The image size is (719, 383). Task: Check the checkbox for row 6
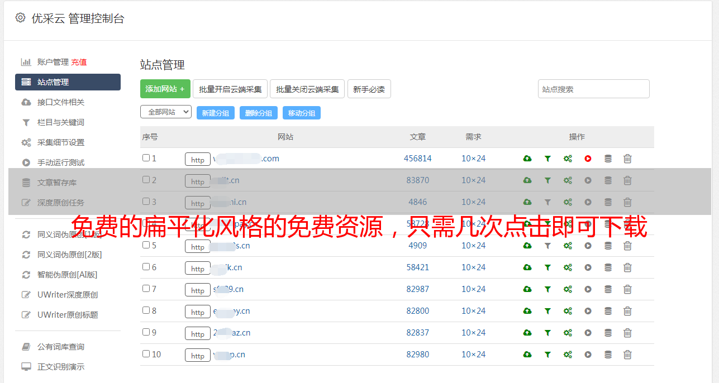pos(146,267)
